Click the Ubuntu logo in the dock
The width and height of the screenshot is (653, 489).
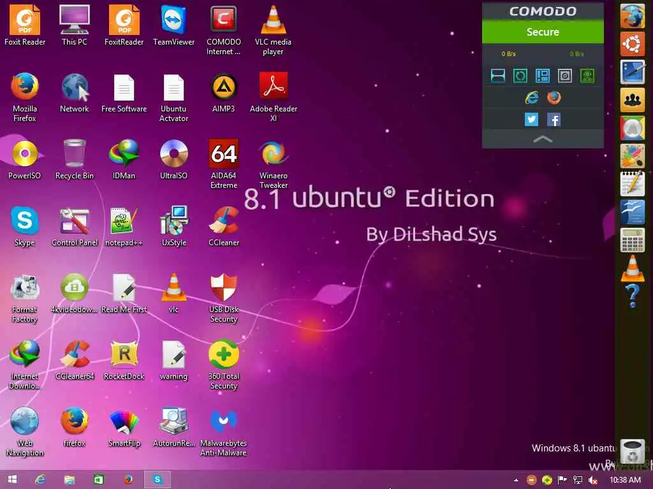(632, 44)
